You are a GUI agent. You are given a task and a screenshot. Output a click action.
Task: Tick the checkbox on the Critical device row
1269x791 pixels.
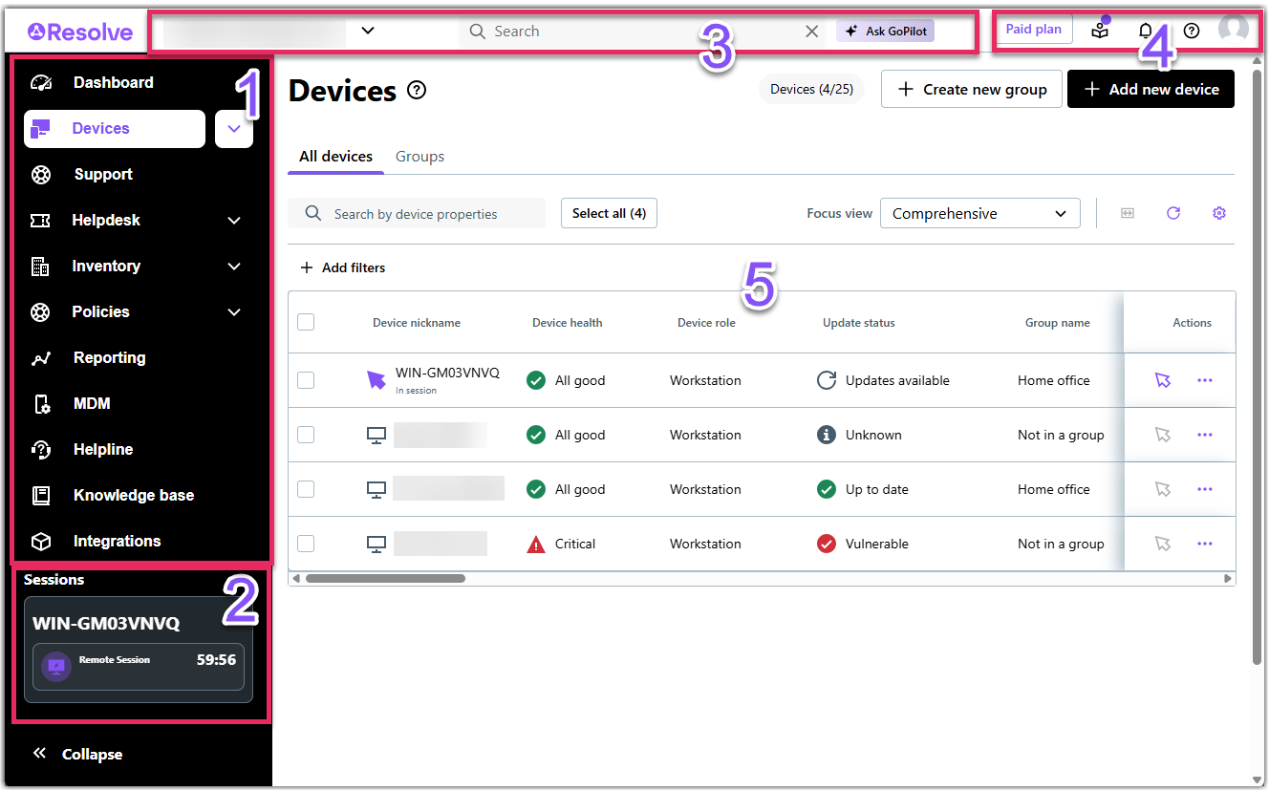306,544
